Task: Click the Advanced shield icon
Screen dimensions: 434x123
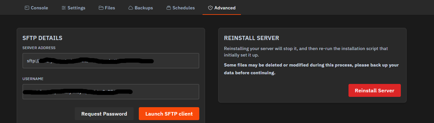Action: (x=210, y=8)
